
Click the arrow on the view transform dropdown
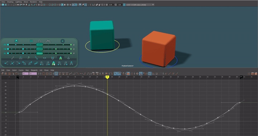coord(153,5)
